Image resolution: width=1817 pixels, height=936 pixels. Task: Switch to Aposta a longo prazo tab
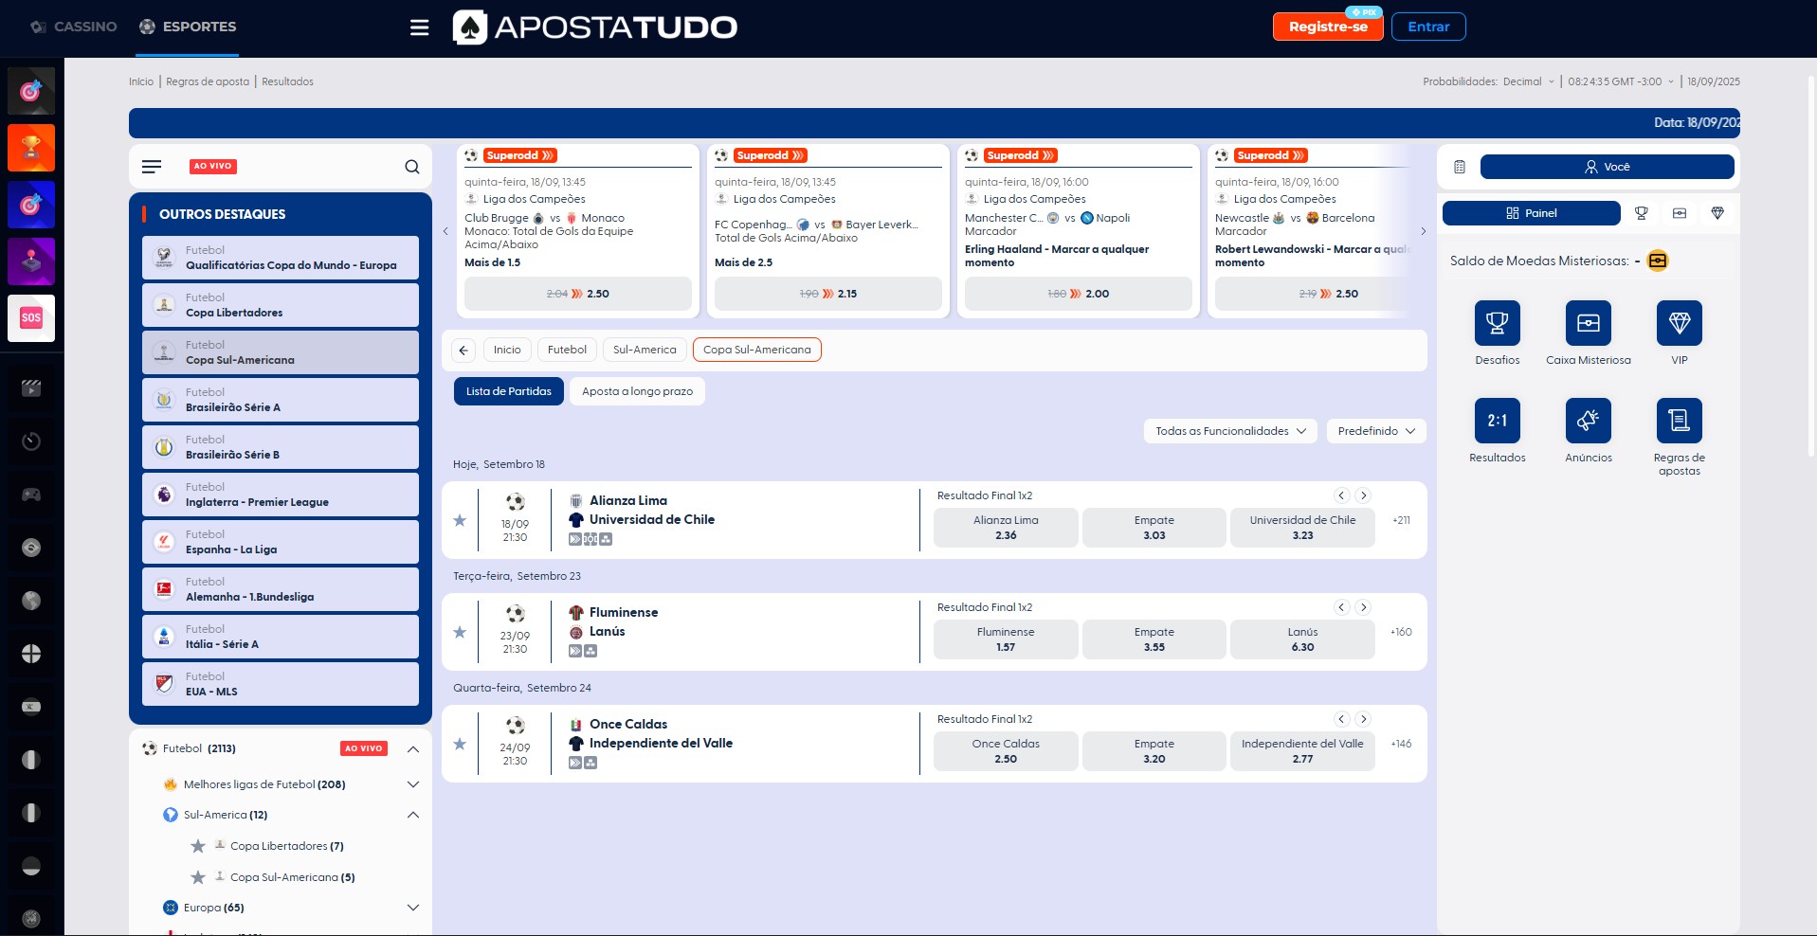tap(637, 391)
